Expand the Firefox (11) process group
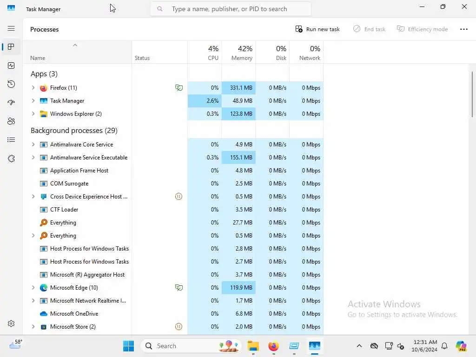Viewport: 476px width, 357px height. pos(33,88)
